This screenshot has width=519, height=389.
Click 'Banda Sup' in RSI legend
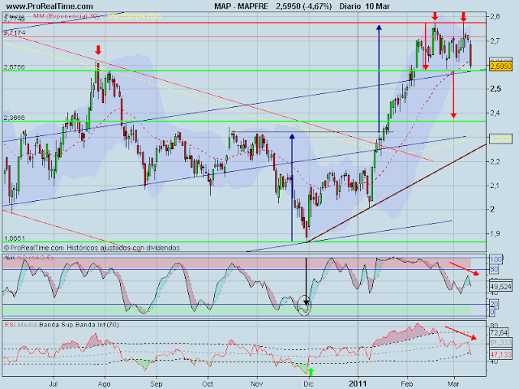[x=54, y=324]
